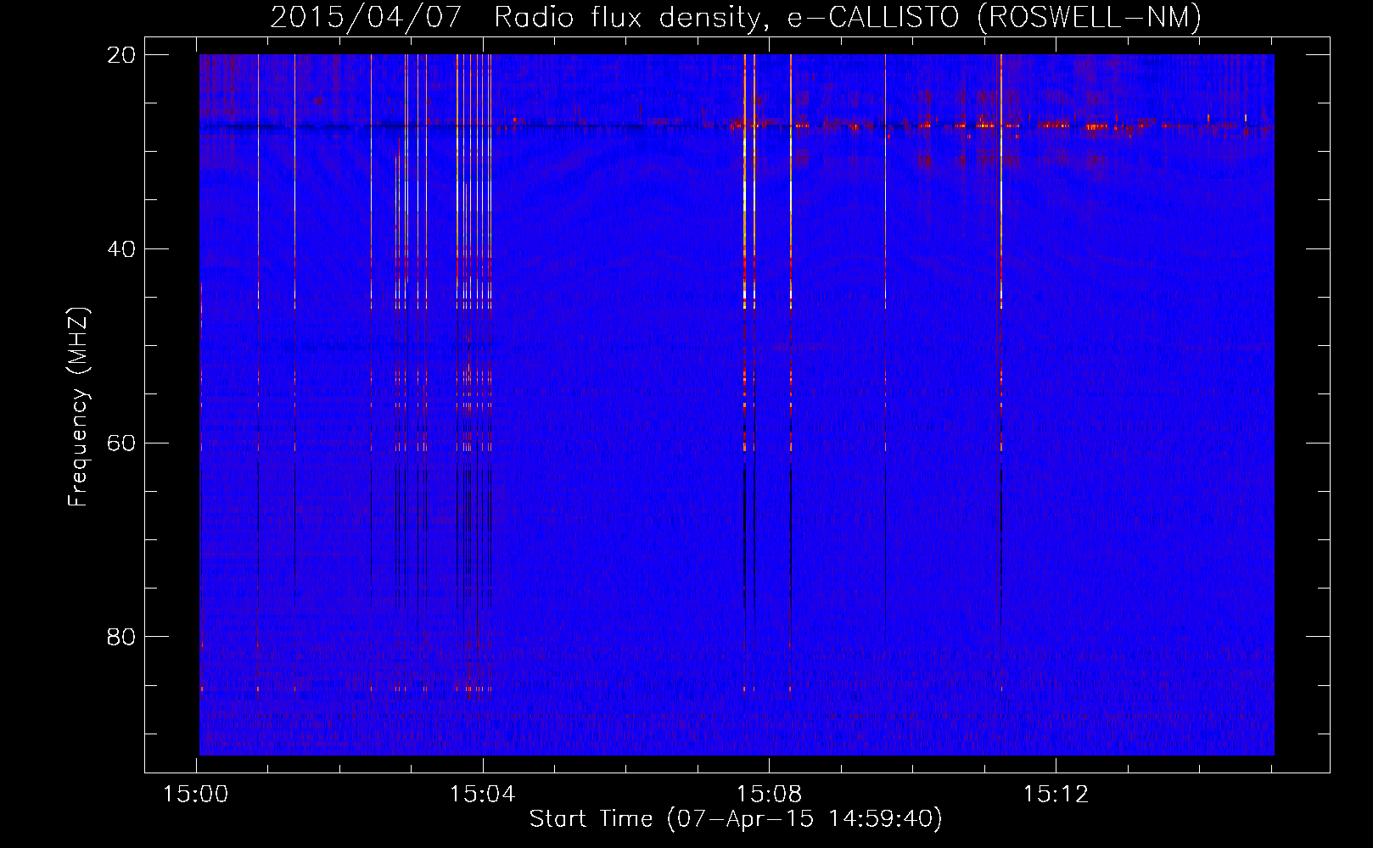Click the 15:04 time tick label

483,795
